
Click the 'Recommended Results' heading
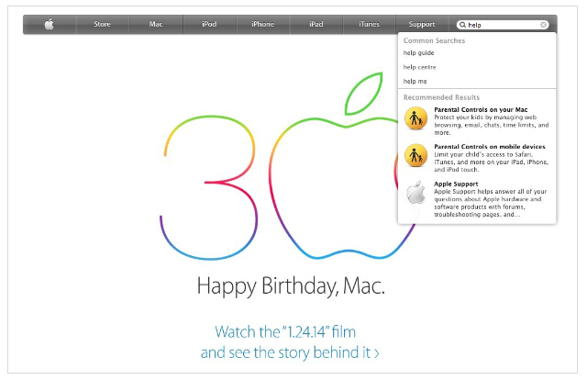coord(441,97)
